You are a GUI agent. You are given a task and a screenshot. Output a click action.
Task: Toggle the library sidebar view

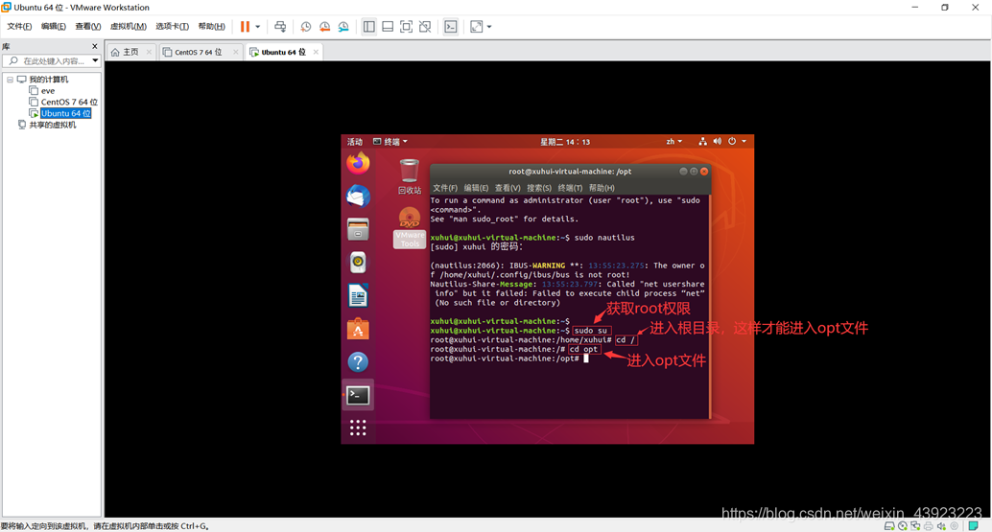coord(368,27)
